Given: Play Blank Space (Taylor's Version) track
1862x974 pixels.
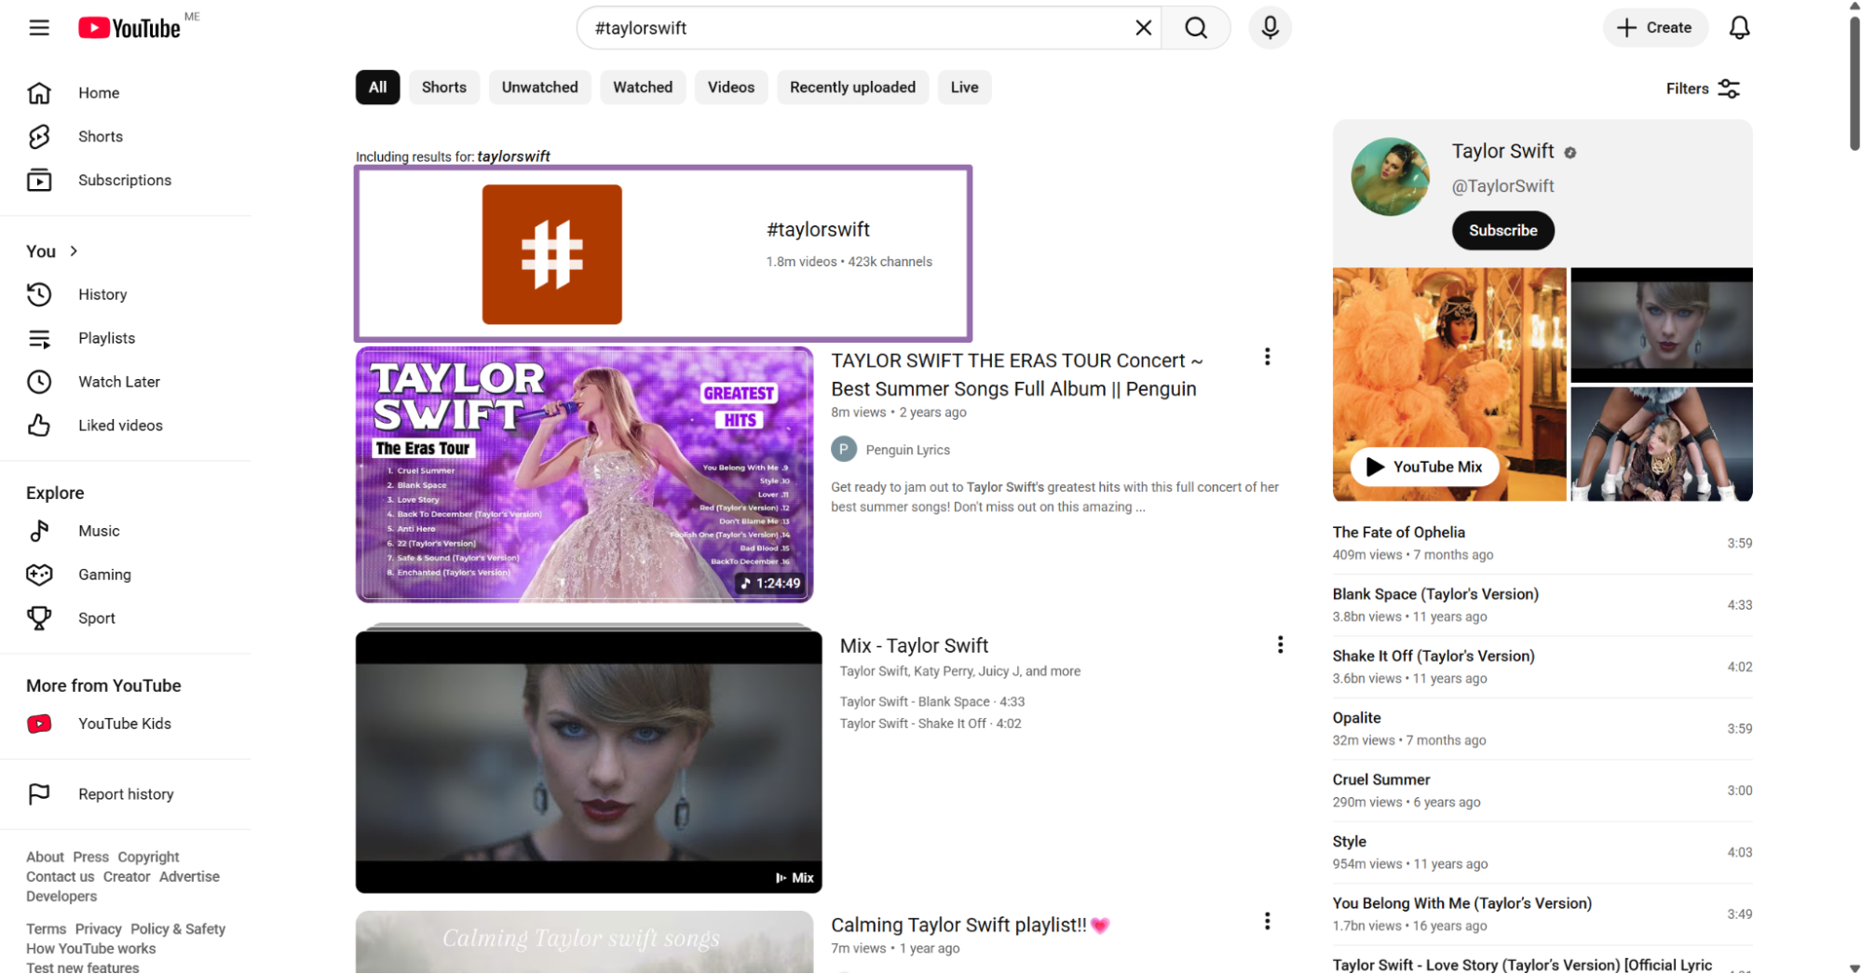Looking at the screenshot, I should [1542, 605].
